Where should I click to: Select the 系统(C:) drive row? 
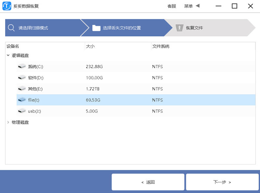click(136, 66)
